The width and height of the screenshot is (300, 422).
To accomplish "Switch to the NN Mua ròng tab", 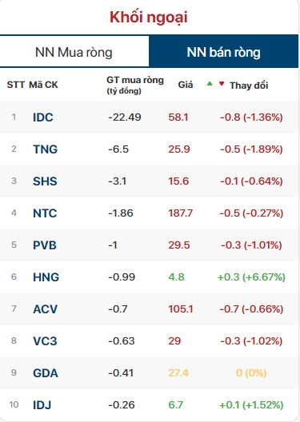I will pyautogui.click(x=74, y=52).
